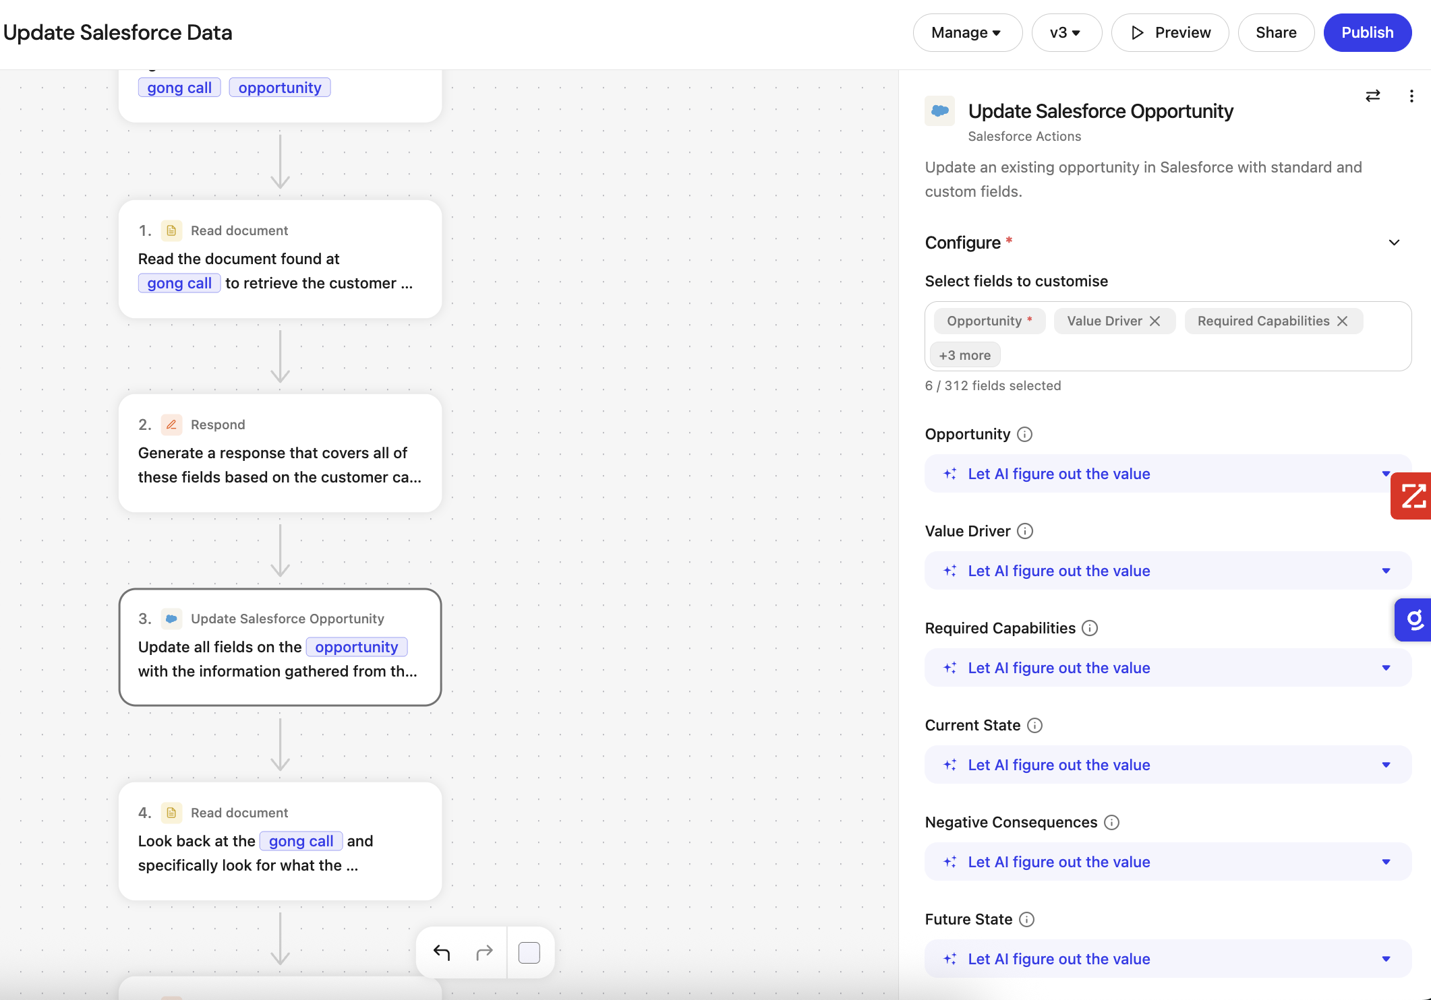The width and height of the screenshot is (1431, 1000).
Task: Open Current State value mode dropdown
Action: point(1167,765)
